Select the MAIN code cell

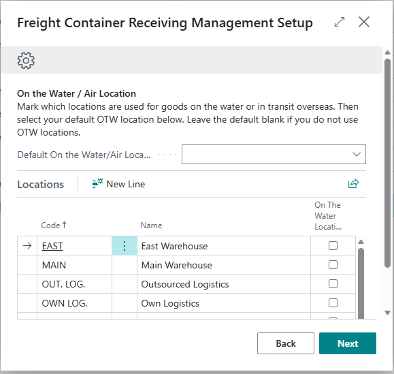click(74, 265)
